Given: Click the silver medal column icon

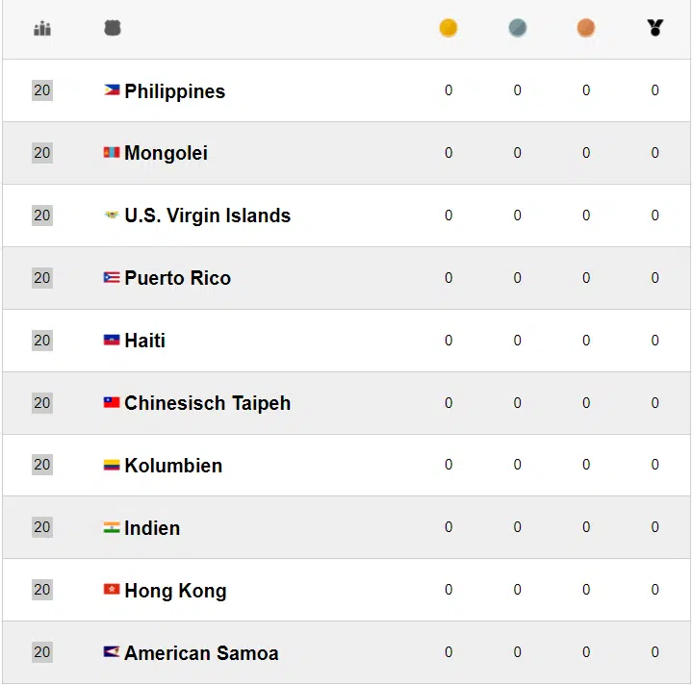Looking at the screenshot, I should pyautogui.click(x=518, y=28).
